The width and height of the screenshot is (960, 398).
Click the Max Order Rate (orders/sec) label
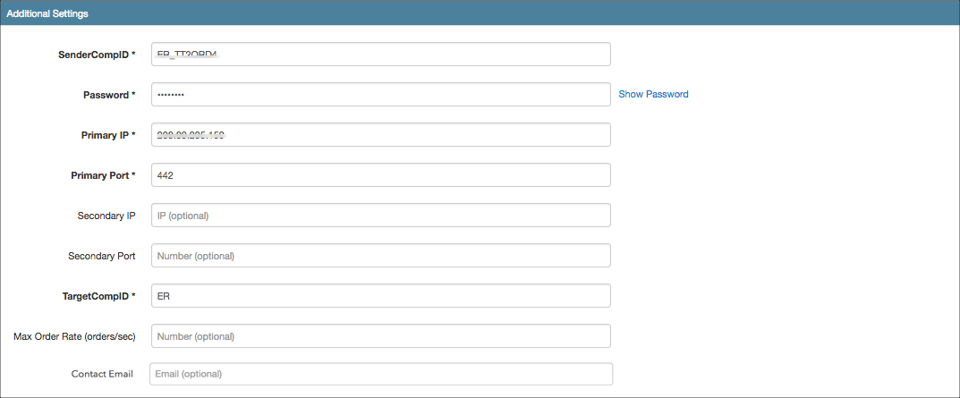coord(74,336)
